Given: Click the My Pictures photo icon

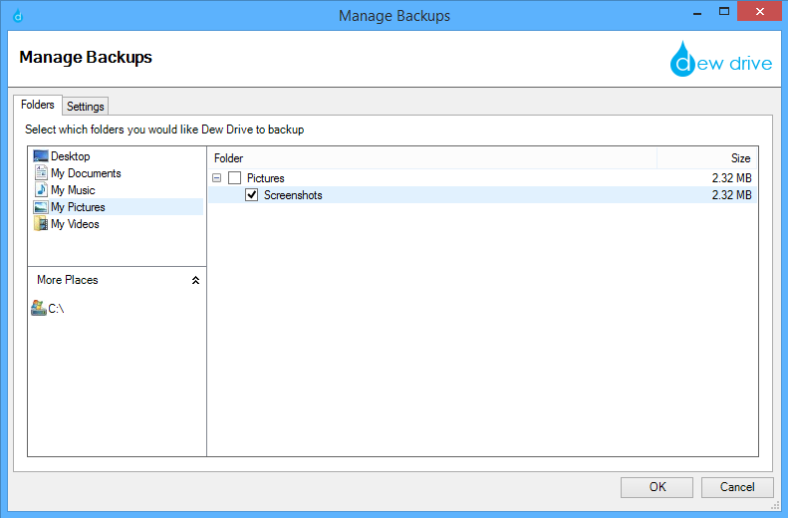Looking at the screenshot, I should click(41, 207).
